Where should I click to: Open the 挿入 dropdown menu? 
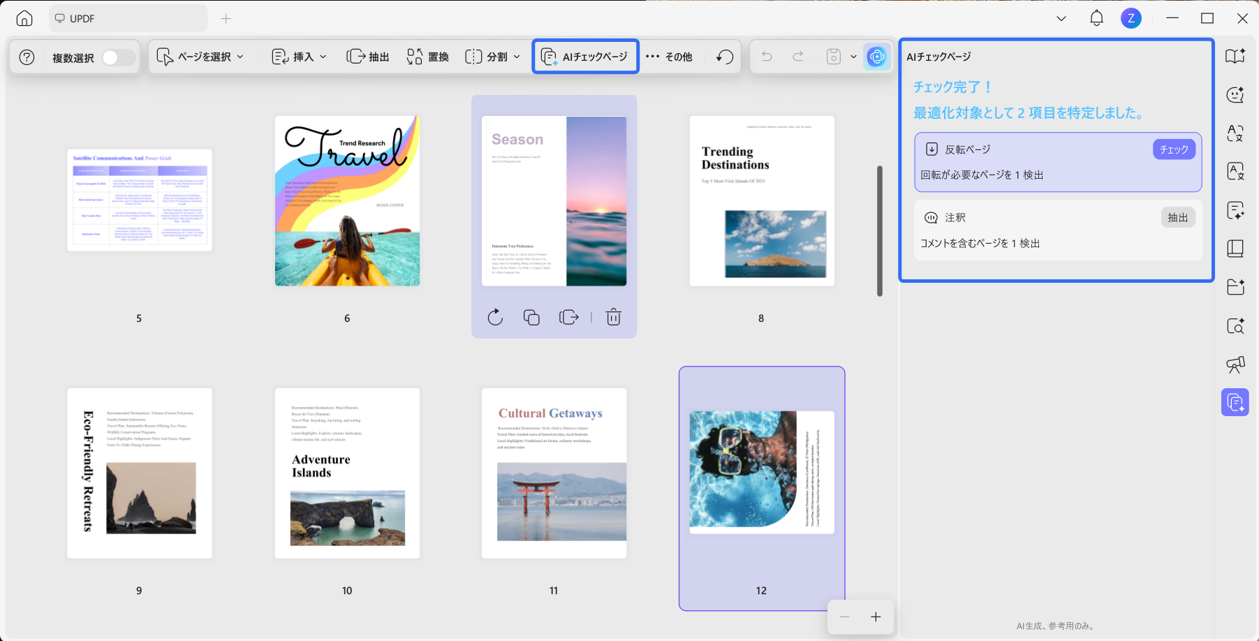coord(299,57)
